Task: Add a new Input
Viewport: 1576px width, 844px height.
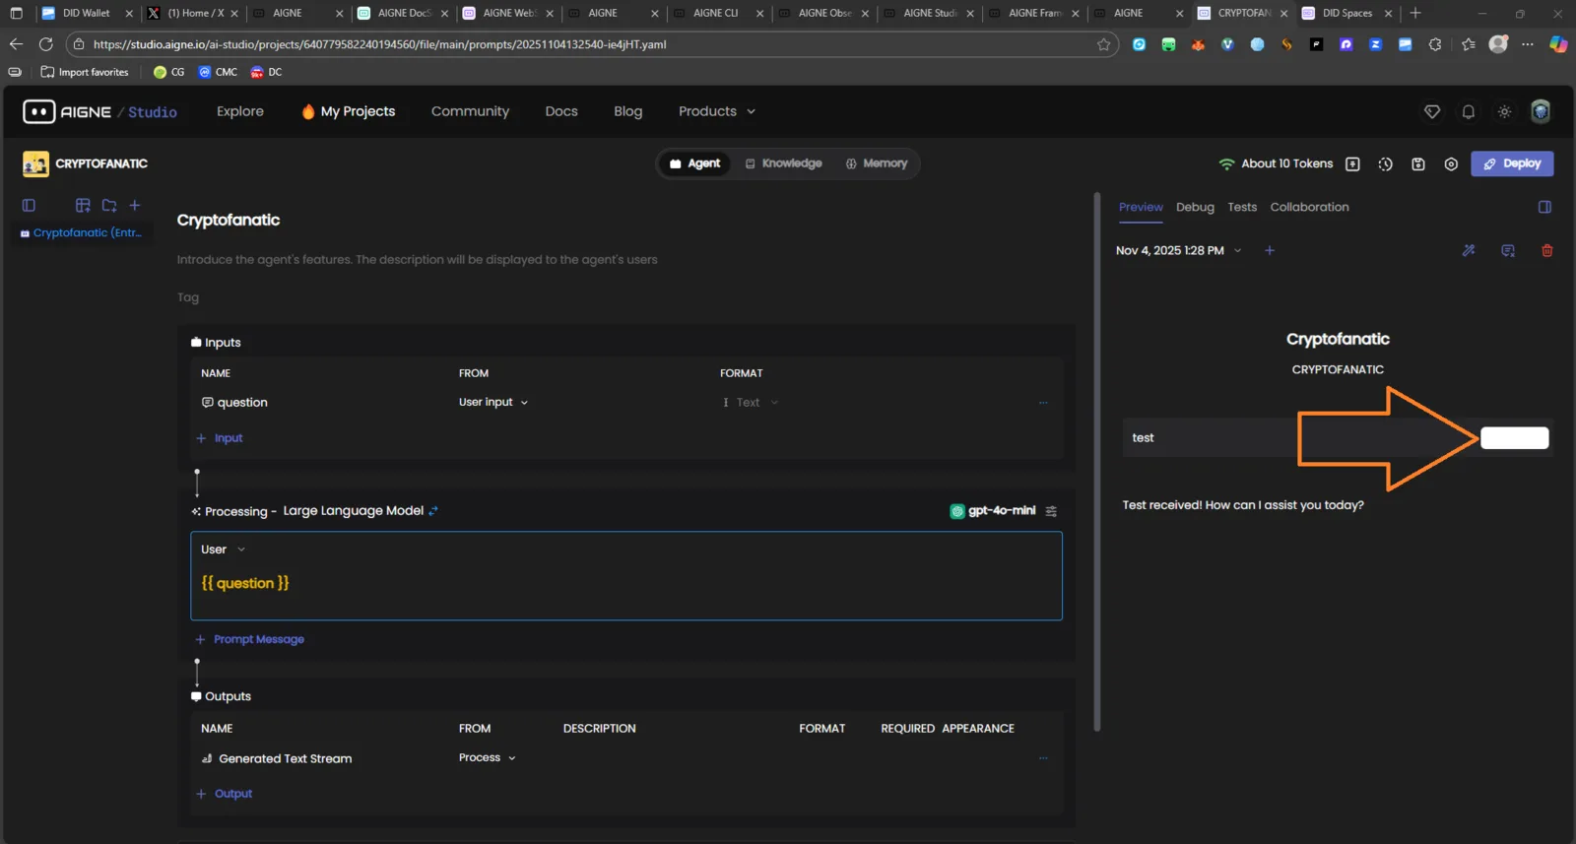Action: [x=219, y=439]
